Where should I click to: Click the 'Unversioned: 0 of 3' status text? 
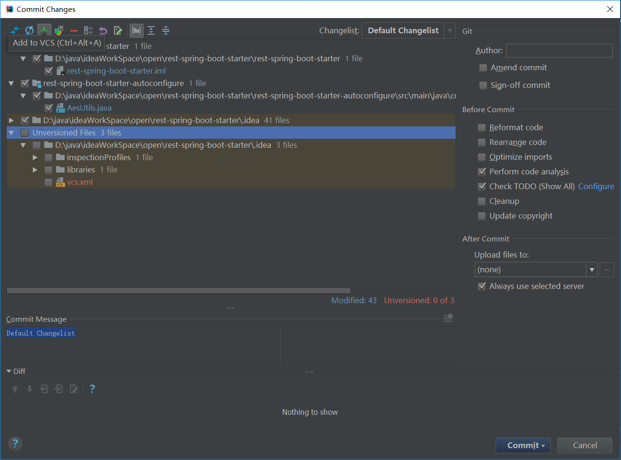(x=419, y=300)
